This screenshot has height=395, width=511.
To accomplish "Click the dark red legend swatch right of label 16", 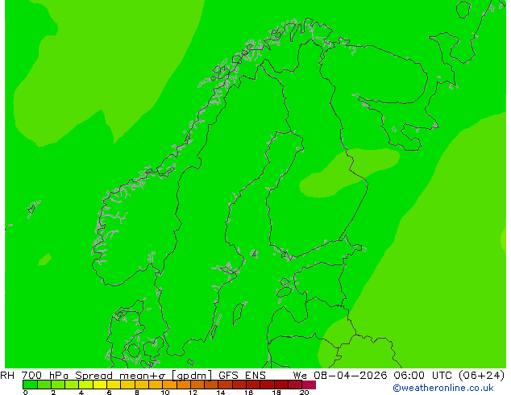I will click(x=253, y=385).
